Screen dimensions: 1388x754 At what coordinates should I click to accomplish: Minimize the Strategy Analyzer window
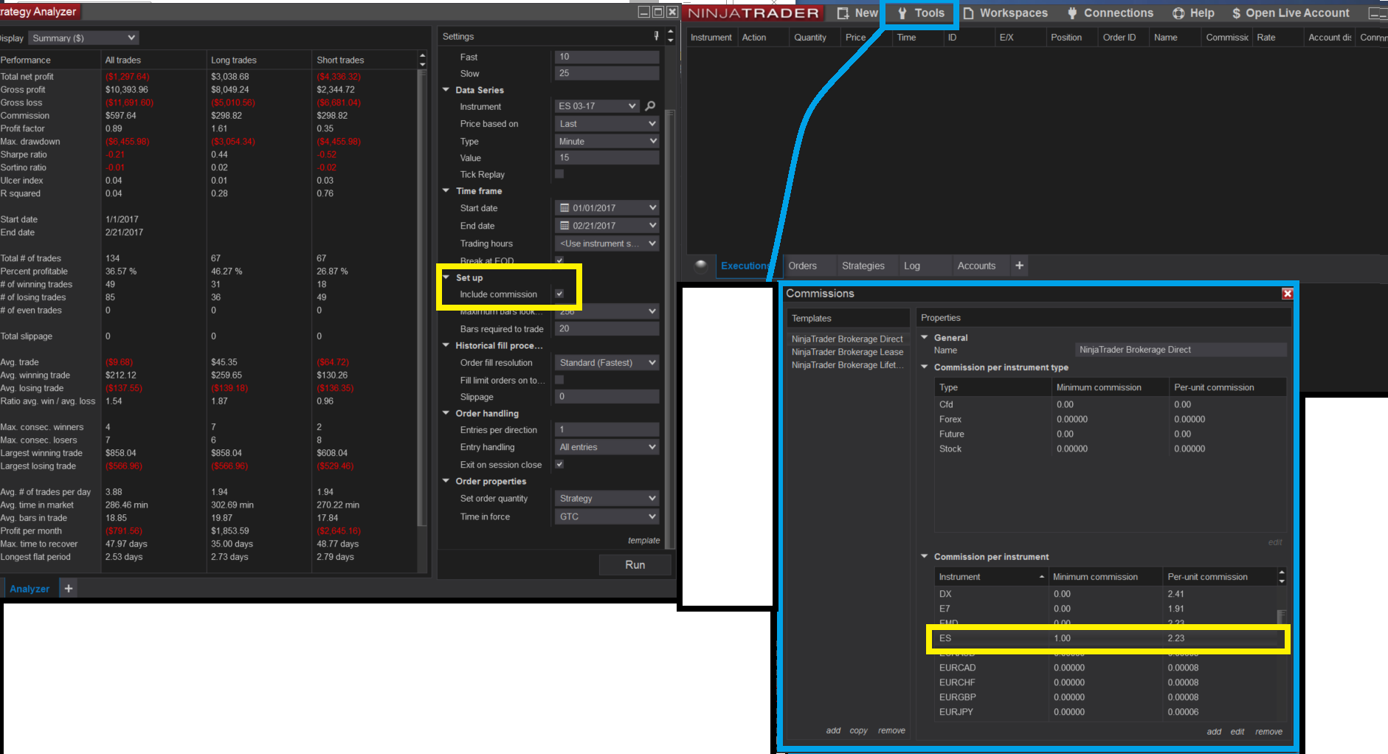pos(644,12)
